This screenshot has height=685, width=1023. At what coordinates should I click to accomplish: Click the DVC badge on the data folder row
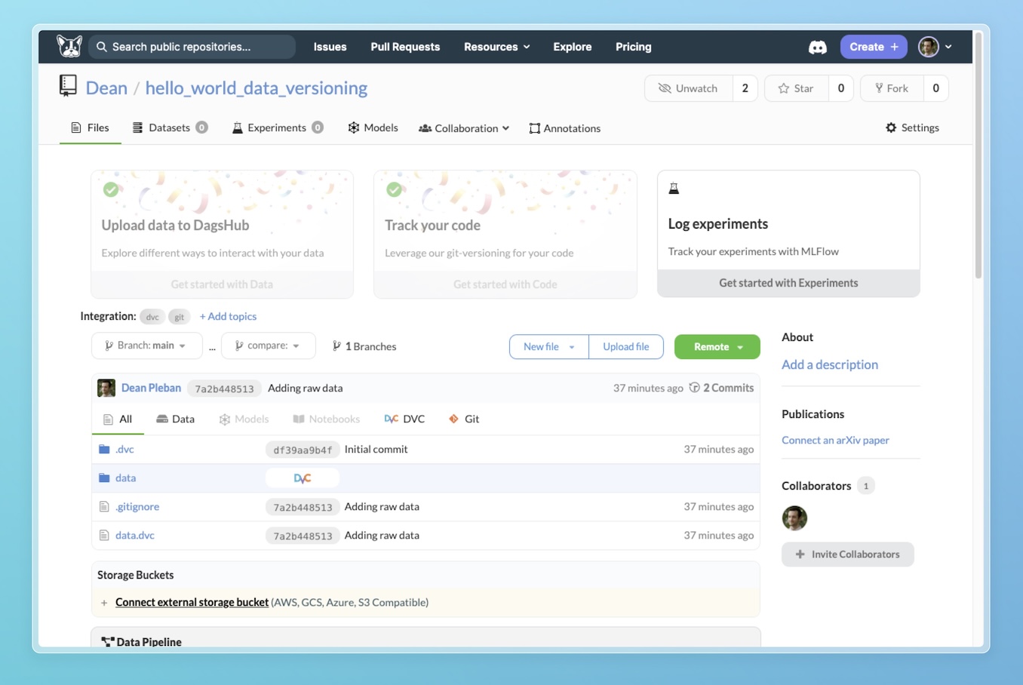tap(302, 478)
